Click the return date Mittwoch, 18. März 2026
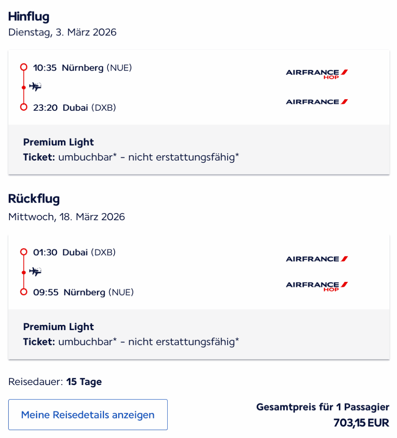This screenshot has height=438, width=397. [66, 217]
